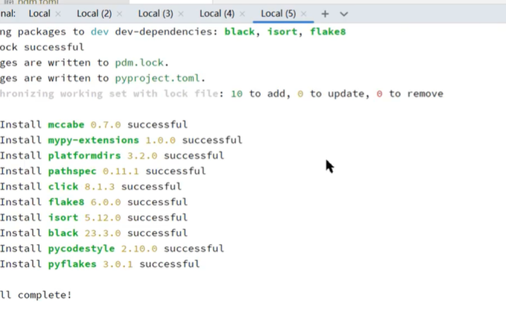Click the pyflakes package name
Viewport: 506px width, 330px height.
[73, 264]
